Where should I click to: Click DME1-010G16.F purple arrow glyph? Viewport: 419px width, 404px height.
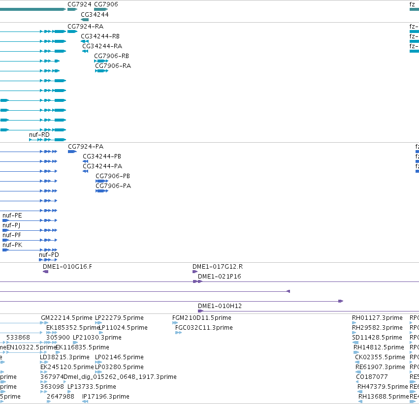(46, 272)
